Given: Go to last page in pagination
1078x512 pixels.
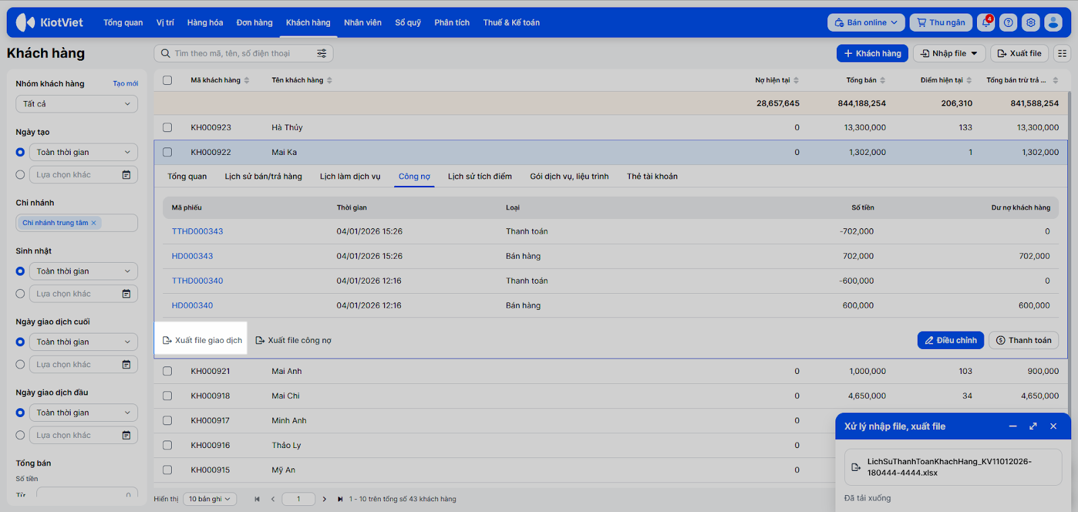Looking at the screenshot, I should pyautogui.click(x=340, y=499).
